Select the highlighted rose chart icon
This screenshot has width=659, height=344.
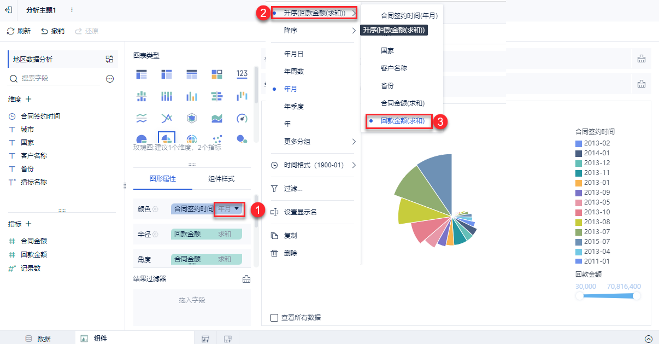tap(166, 138)
